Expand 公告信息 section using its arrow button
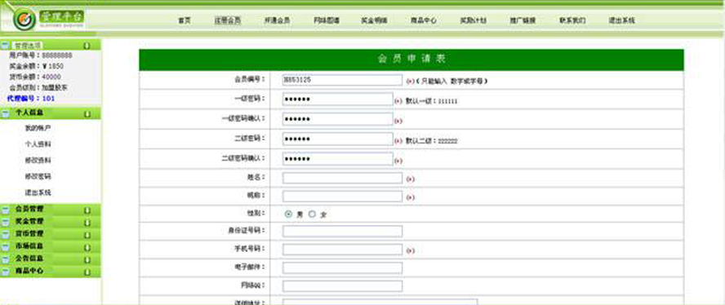Viewport: 725px width, 305px height. point(87,259)
